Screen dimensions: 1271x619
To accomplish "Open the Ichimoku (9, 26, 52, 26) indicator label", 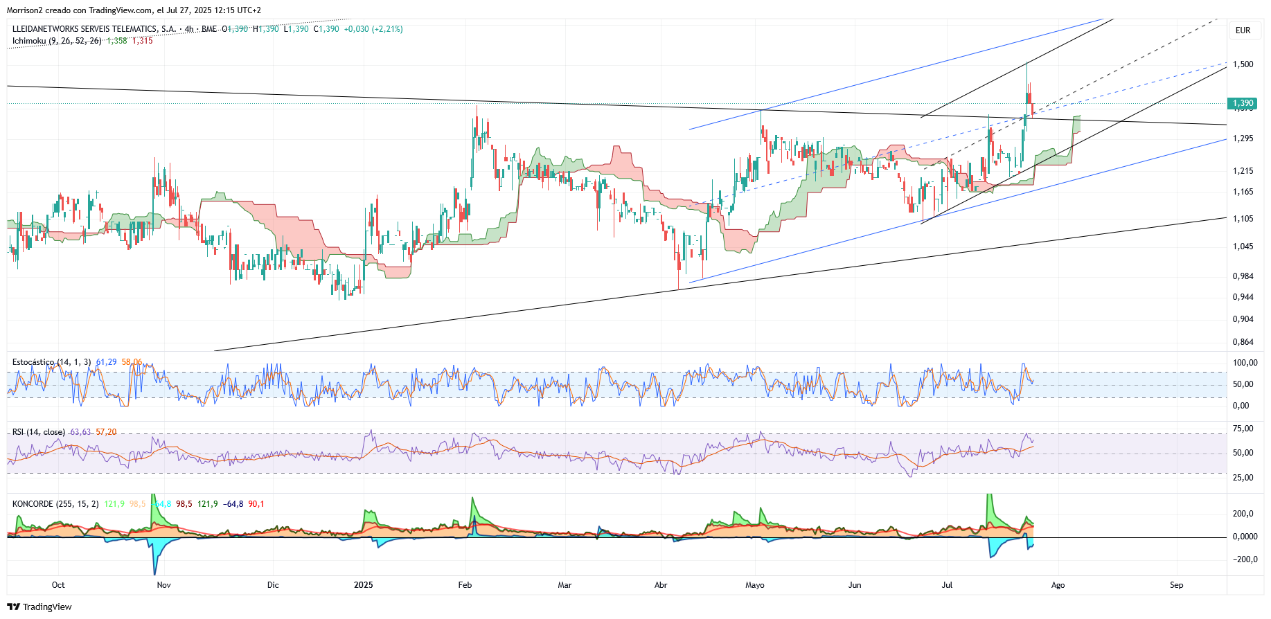I will click(x=57, y=41).
